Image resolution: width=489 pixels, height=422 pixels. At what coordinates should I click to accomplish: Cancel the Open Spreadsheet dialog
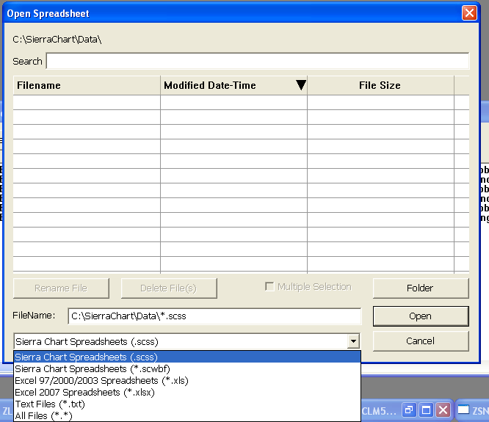tap(421, 341)
